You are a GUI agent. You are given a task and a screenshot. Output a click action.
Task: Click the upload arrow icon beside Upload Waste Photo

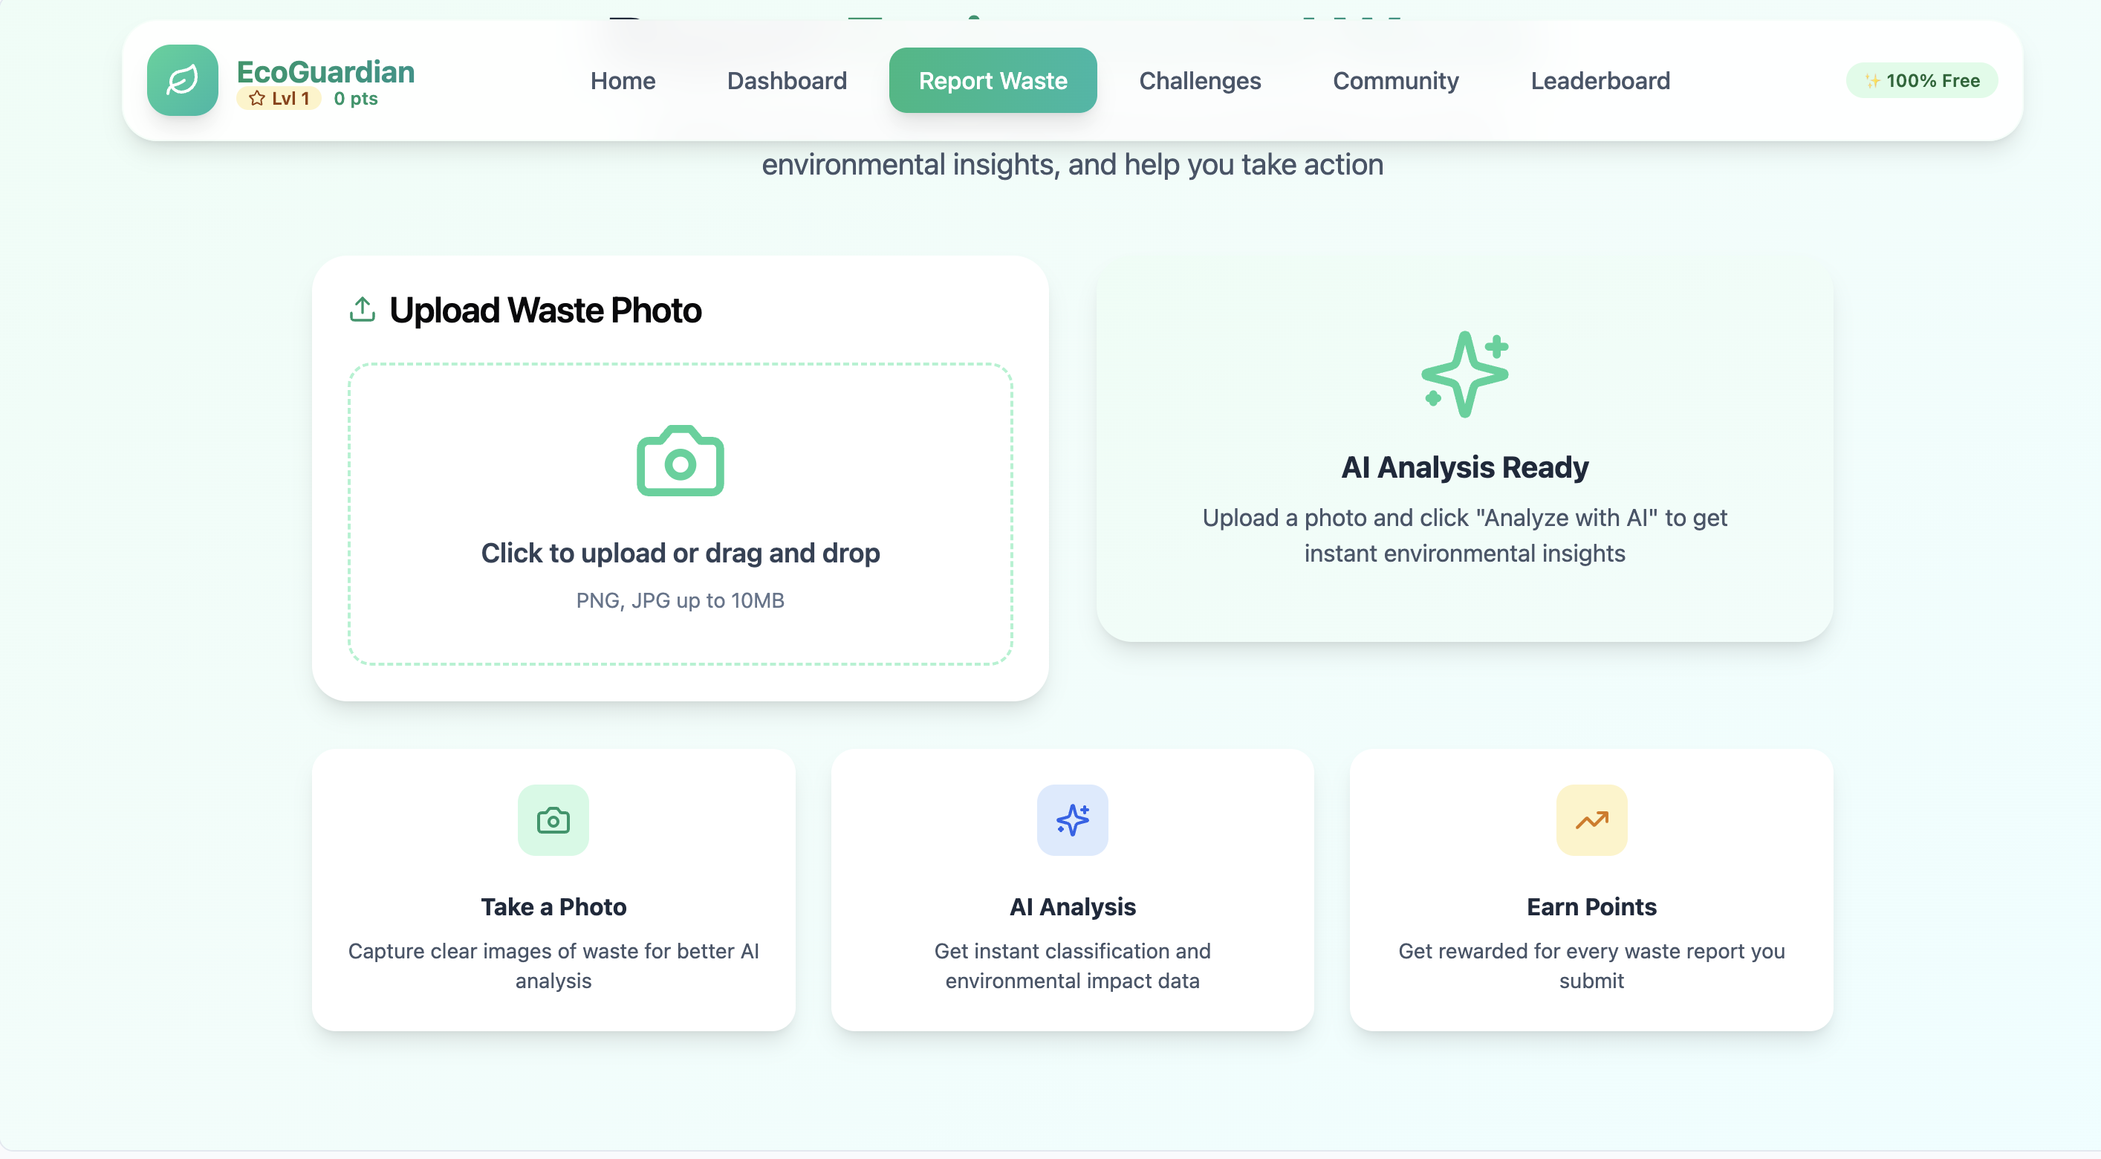pos(362,310)
